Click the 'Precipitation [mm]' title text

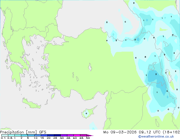[x=18, y=132]
